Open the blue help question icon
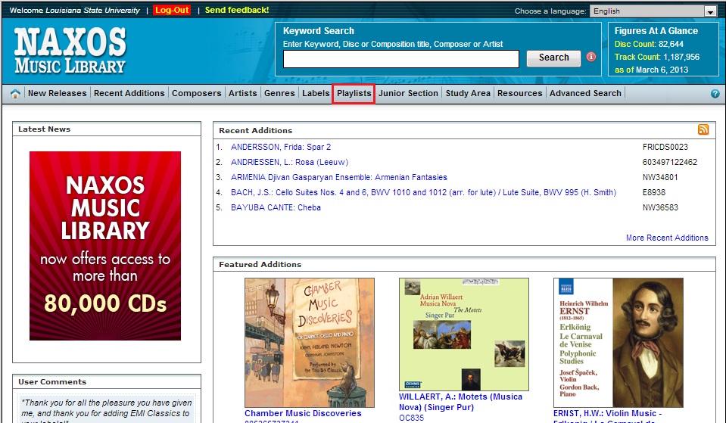 (x=715, y=94)
